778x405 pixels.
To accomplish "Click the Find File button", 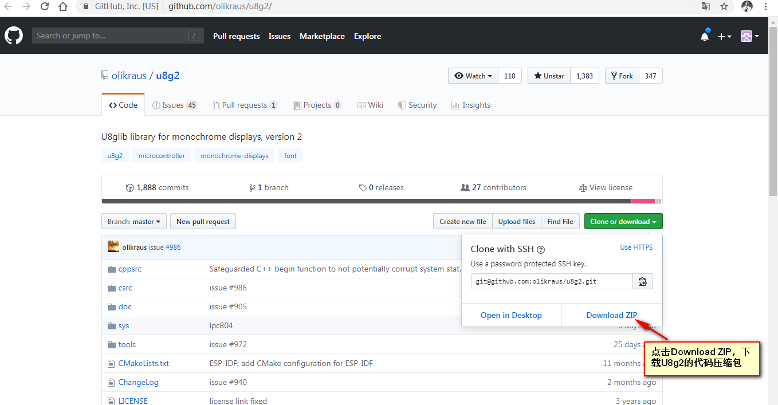I will (560, 222).
